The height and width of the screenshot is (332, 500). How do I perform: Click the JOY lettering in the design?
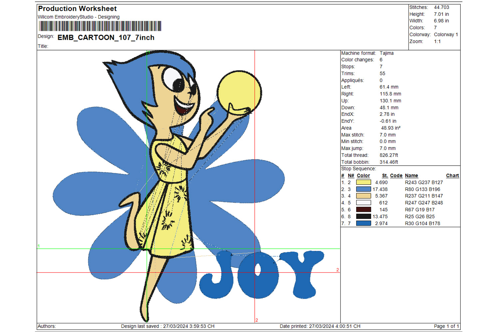[x=262, y=275]
